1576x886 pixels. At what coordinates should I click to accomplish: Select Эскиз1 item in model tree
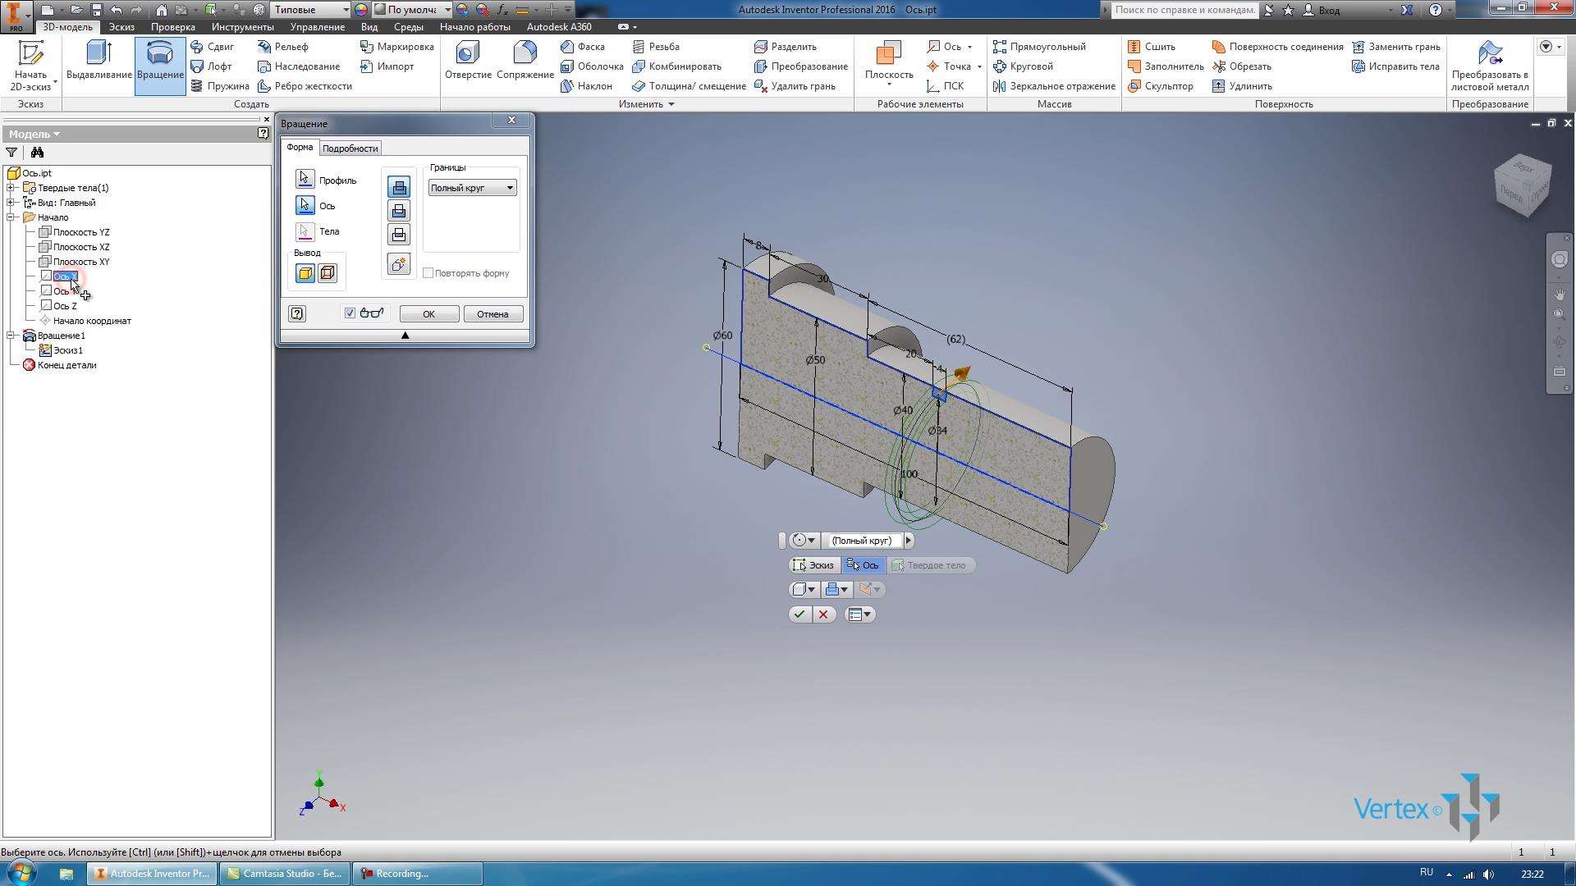point(68,349)
